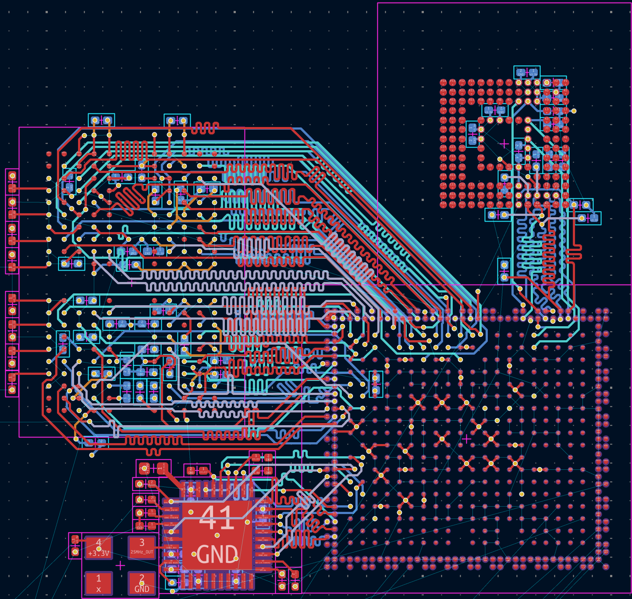The width and height of the screenshot is (632, 599).
Task: Click BGA pad A14 at the grid corner
Action: [x=443, y=204]
